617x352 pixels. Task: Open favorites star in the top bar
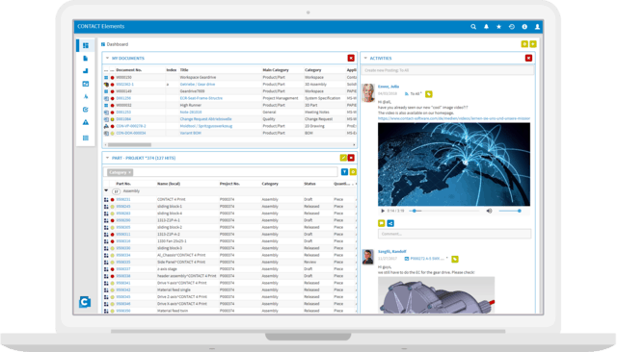(499, 27)
